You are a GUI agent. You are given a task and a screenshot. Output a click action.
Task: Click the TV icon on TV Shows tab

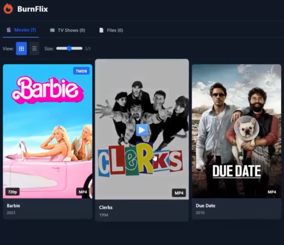[52, 30]
